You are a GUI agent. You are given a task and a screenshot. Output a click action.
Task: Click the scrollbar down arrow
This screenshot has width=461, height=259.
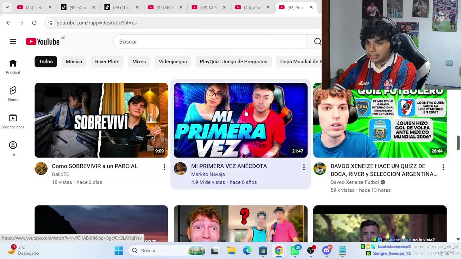[458, 239]
